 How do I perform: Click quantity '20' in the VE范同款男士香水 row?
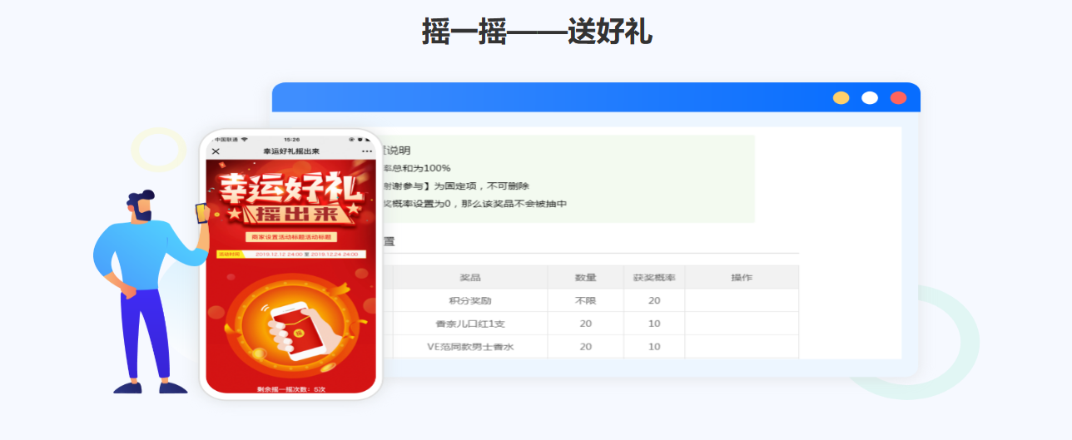[x=585, y=346]
